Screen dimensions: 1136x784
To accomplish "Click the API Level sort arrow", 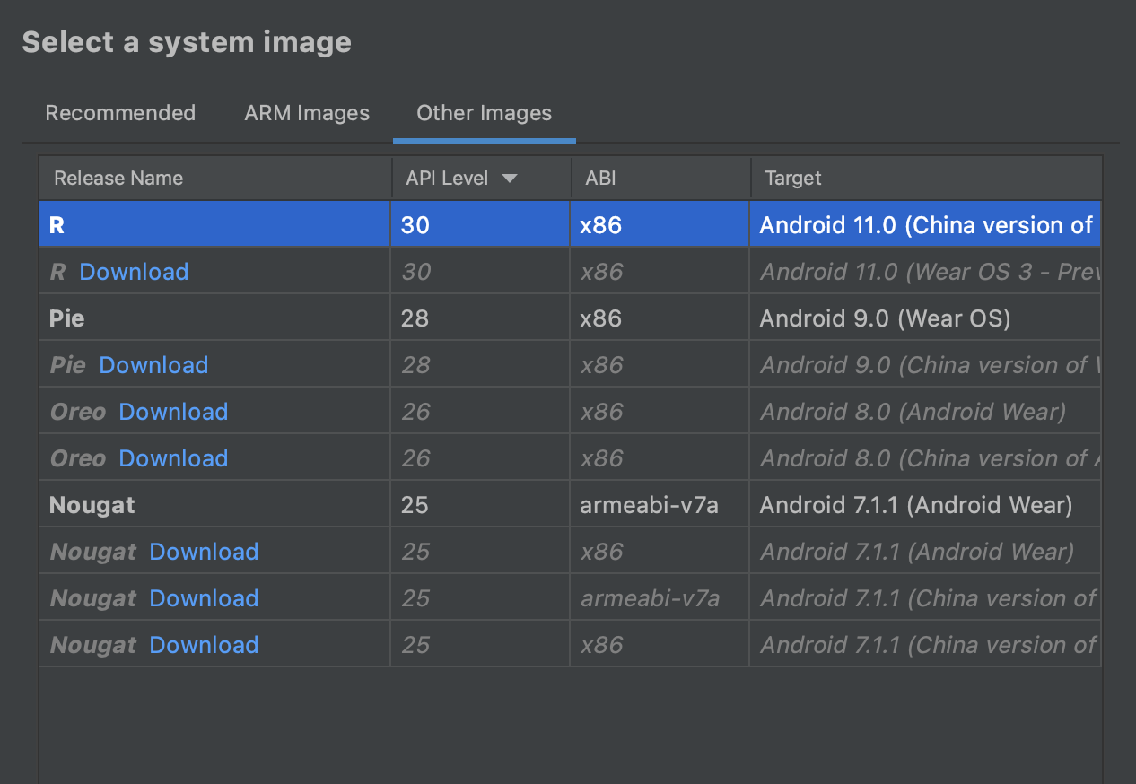I will pyautogui.click(x=510, y=179).
